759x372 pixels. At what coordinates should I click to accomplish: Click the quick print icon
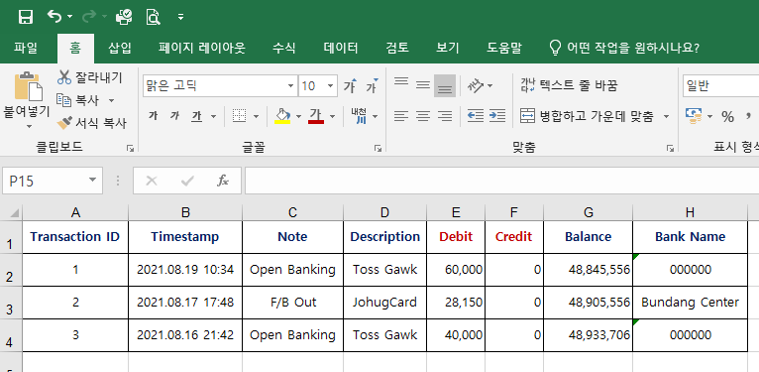pos(124,17)
